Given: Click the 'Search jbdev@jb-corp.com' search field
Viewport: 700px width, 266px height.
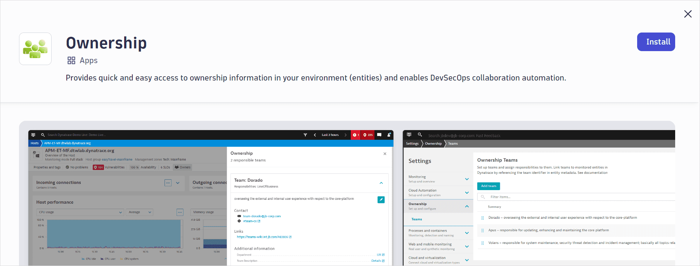Looking at the screenshot, I should point(464,136).
